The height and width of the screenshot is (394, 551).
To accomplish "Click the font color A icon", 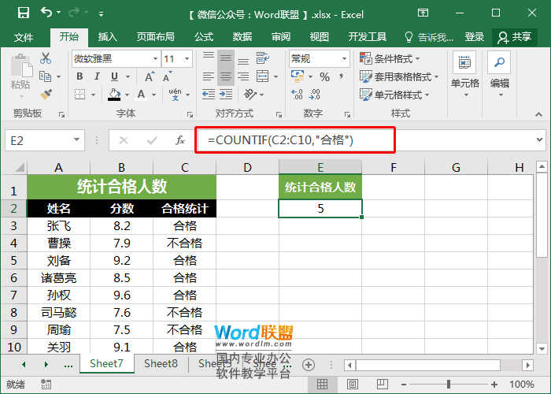I will [141, 95].
